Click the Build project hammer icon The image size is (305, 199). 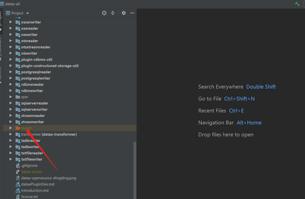(297, 4)
